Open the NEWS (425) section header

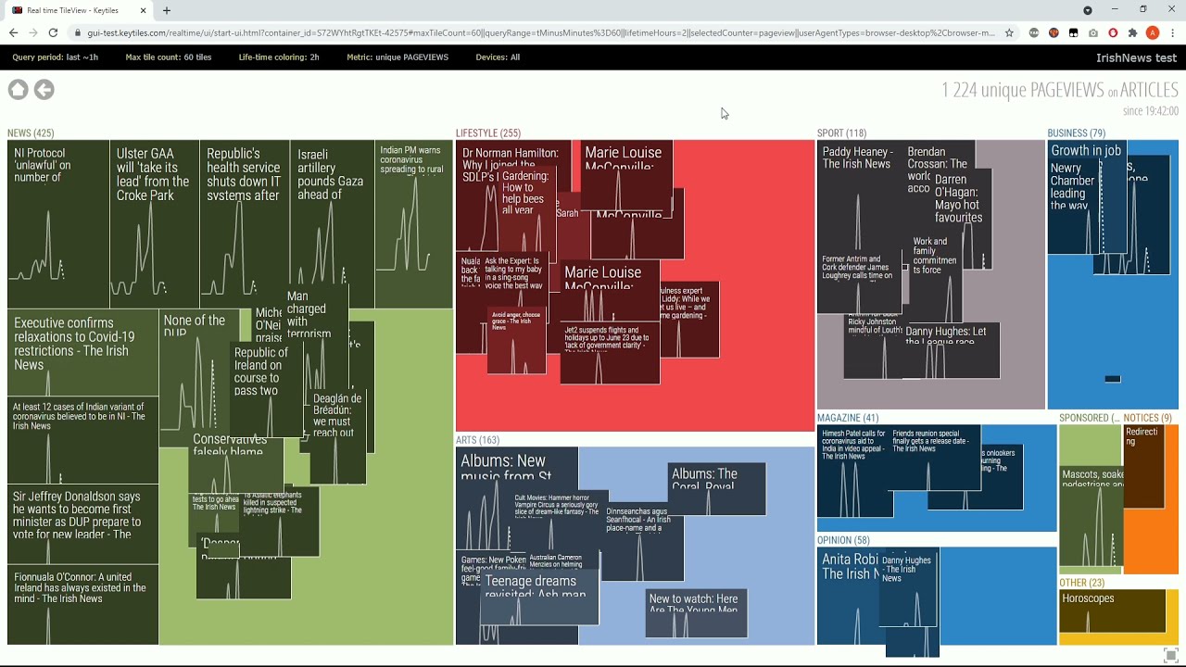31,133
